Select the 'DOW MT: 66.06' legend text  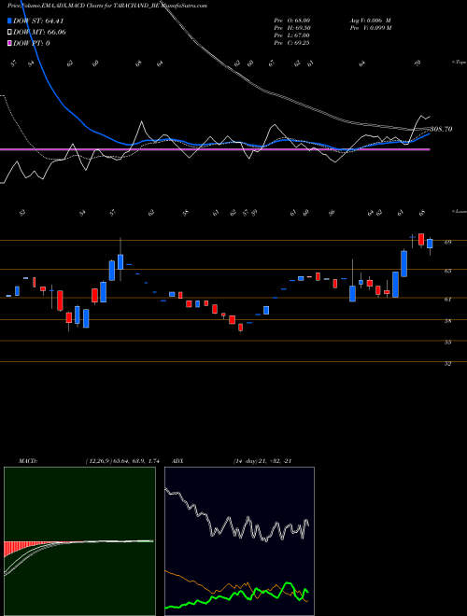click(39, 33)
